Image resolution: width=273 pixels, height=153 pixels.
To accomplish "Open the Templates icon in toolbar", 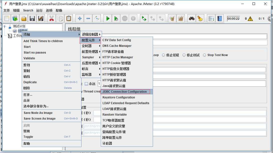I will tap(15, 18).
